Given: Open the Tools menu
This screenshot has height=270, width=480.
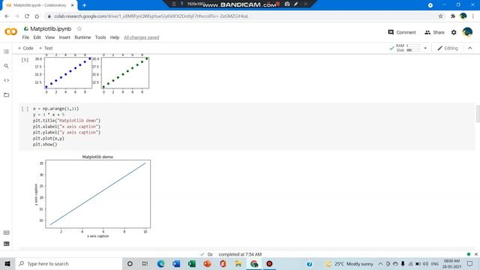Looking at the screenshot, I should pos(100,37).
